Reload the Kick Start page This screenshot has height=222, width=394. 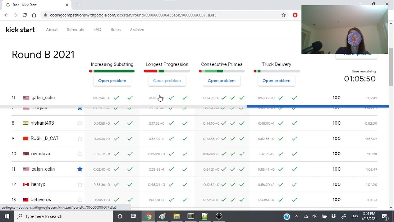(25, 15)
